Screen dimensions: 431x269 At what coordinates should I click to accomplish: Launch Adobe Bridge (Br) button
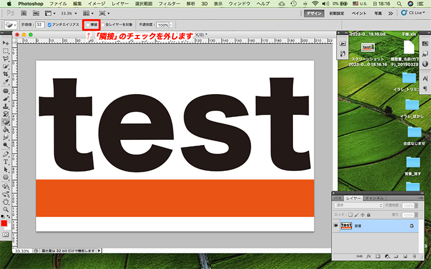pyautogui.click(x=23, y=13)
